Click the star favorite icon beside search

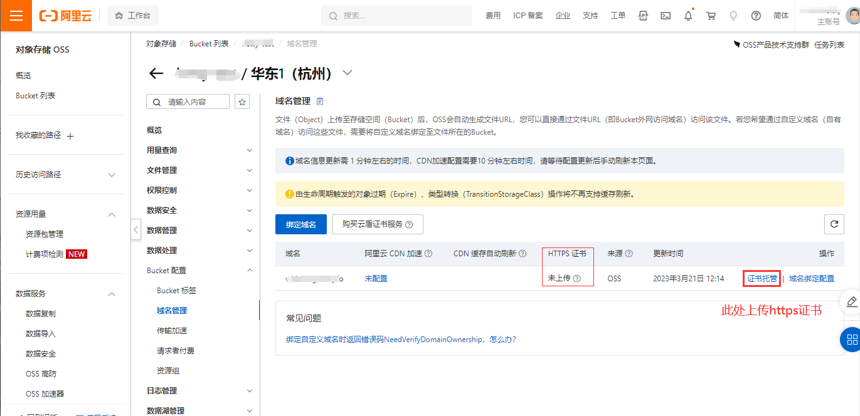(x=242, y=101)
